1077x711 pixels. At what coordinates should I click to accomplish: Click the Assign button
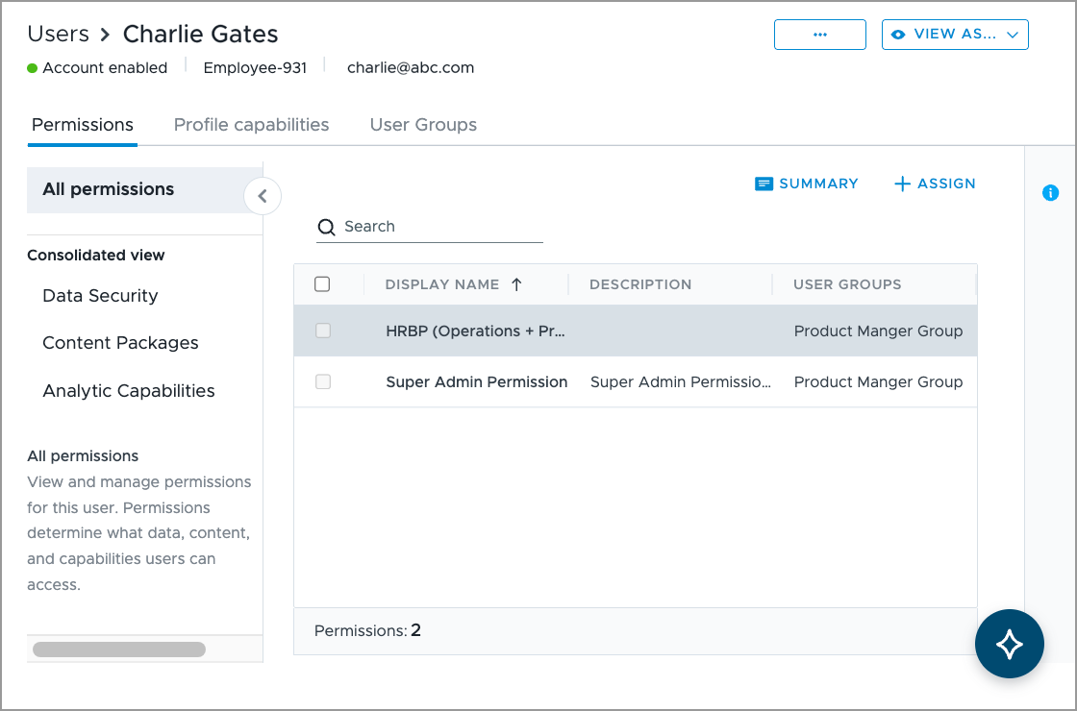(x=935, y=184)
